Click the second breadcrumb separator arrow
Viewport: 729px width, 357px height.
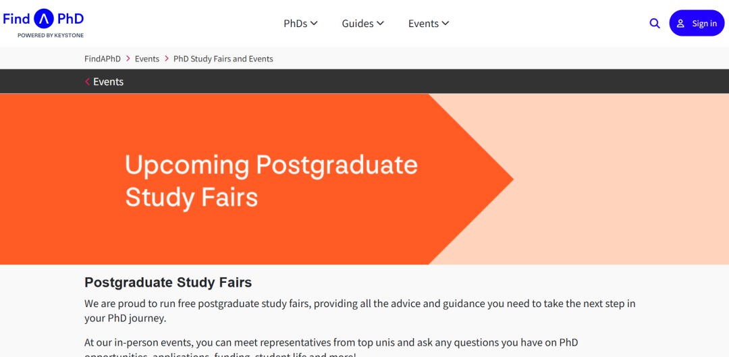(167, 59)
